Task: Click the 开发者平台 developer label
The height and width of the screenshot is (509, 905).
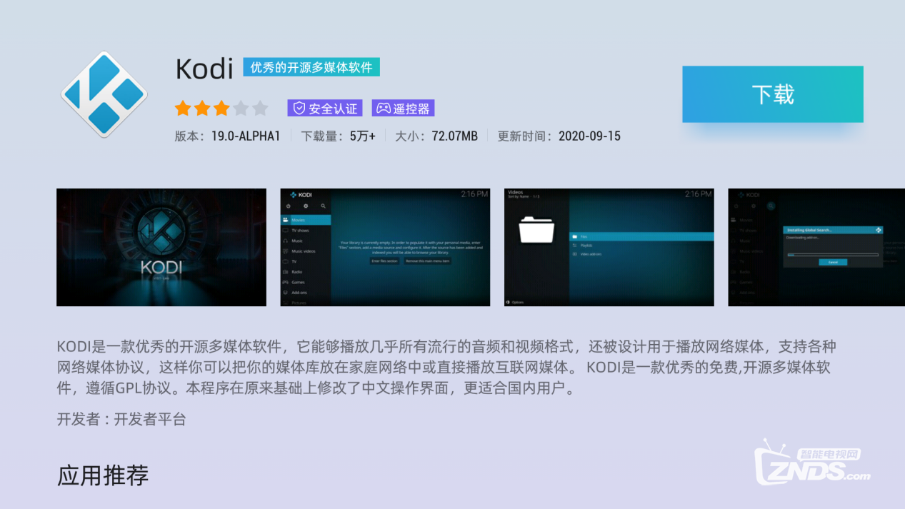Action: (150, 419)
